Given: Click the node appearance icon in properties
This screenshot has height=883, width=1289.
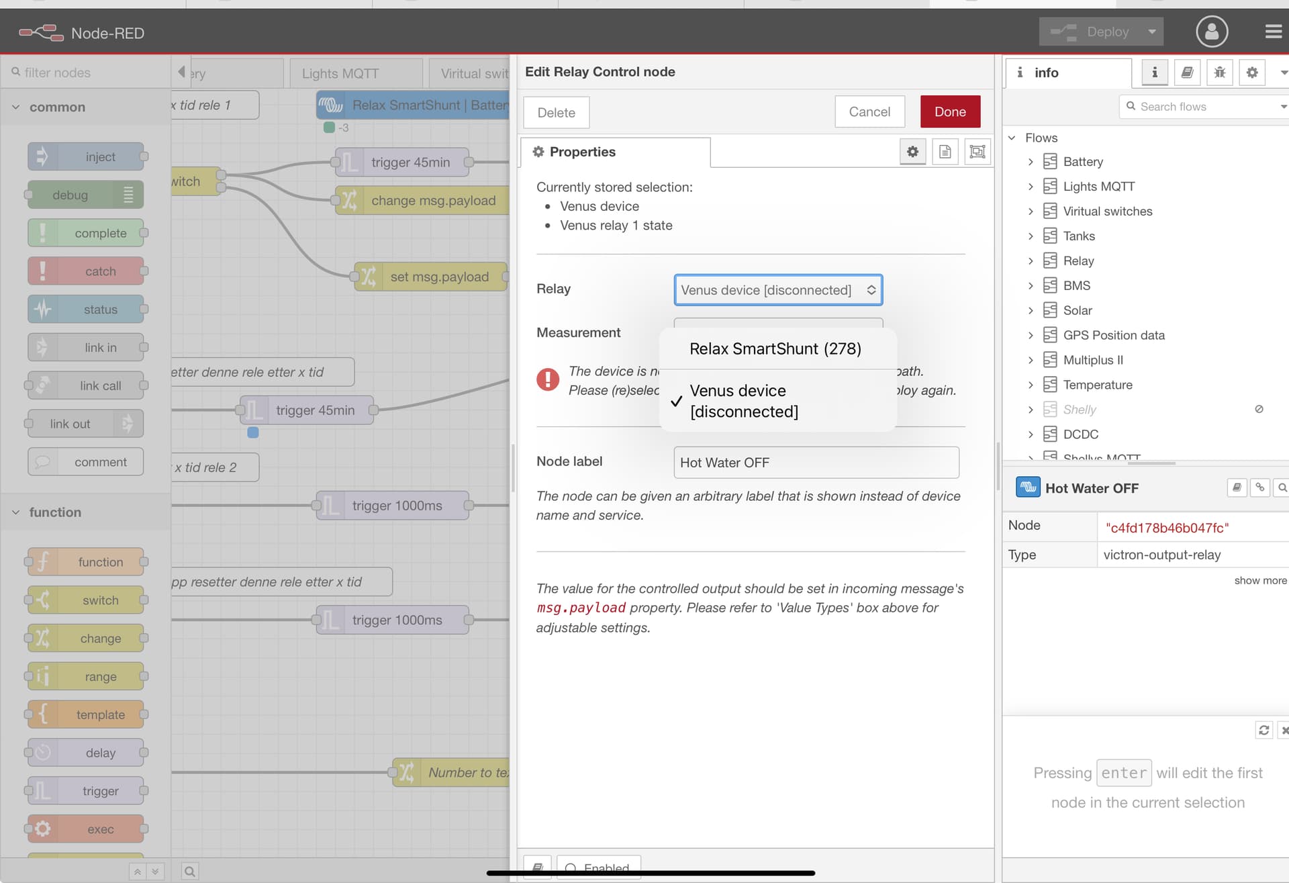Looking at the screenshot, I should [x=977, y=152].
